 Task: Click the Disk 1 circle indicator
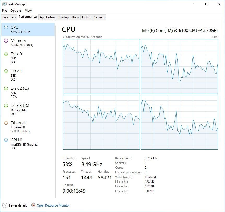(6, 71)
